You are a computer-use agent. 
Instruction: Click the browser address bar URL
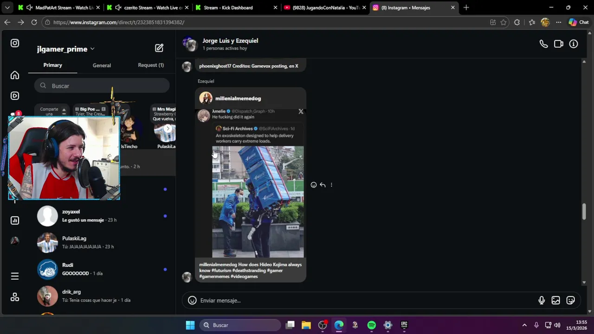coord(119,22)
